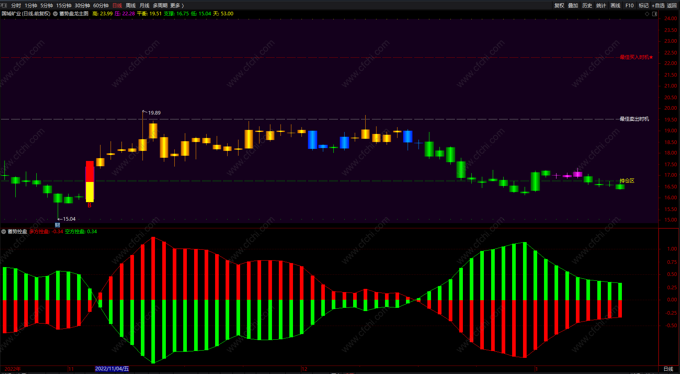The width and height of the screenshot is (680, 374).
Task: Click the 天: 53.00 indicator value
Action: coord(223,14)
